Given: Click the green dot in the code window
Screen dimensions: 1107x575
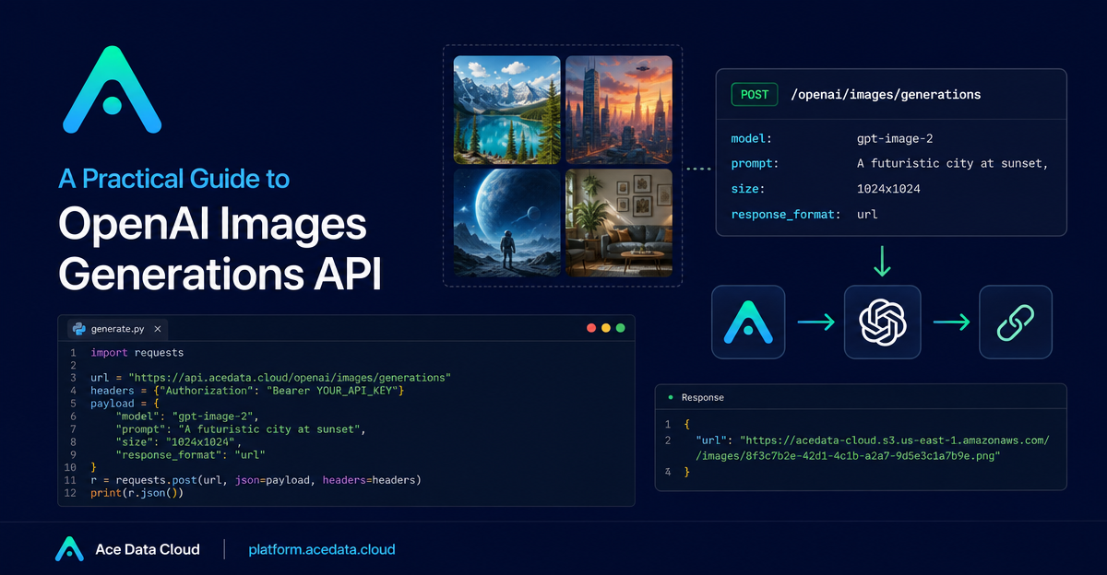Looking at the screenshot, I should pyautogui.click(x=621, y=328).
